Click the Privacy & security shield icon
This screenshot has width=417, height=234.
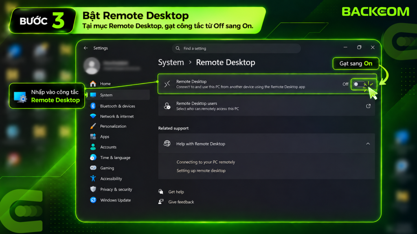[x=93, y=189]
